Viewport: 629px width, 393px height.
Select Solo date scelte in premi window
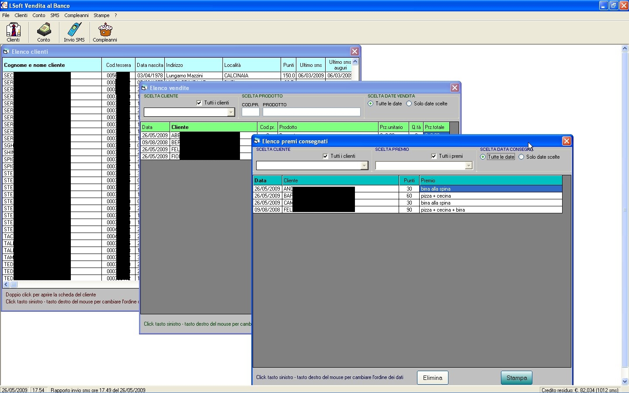coord(521,157)
